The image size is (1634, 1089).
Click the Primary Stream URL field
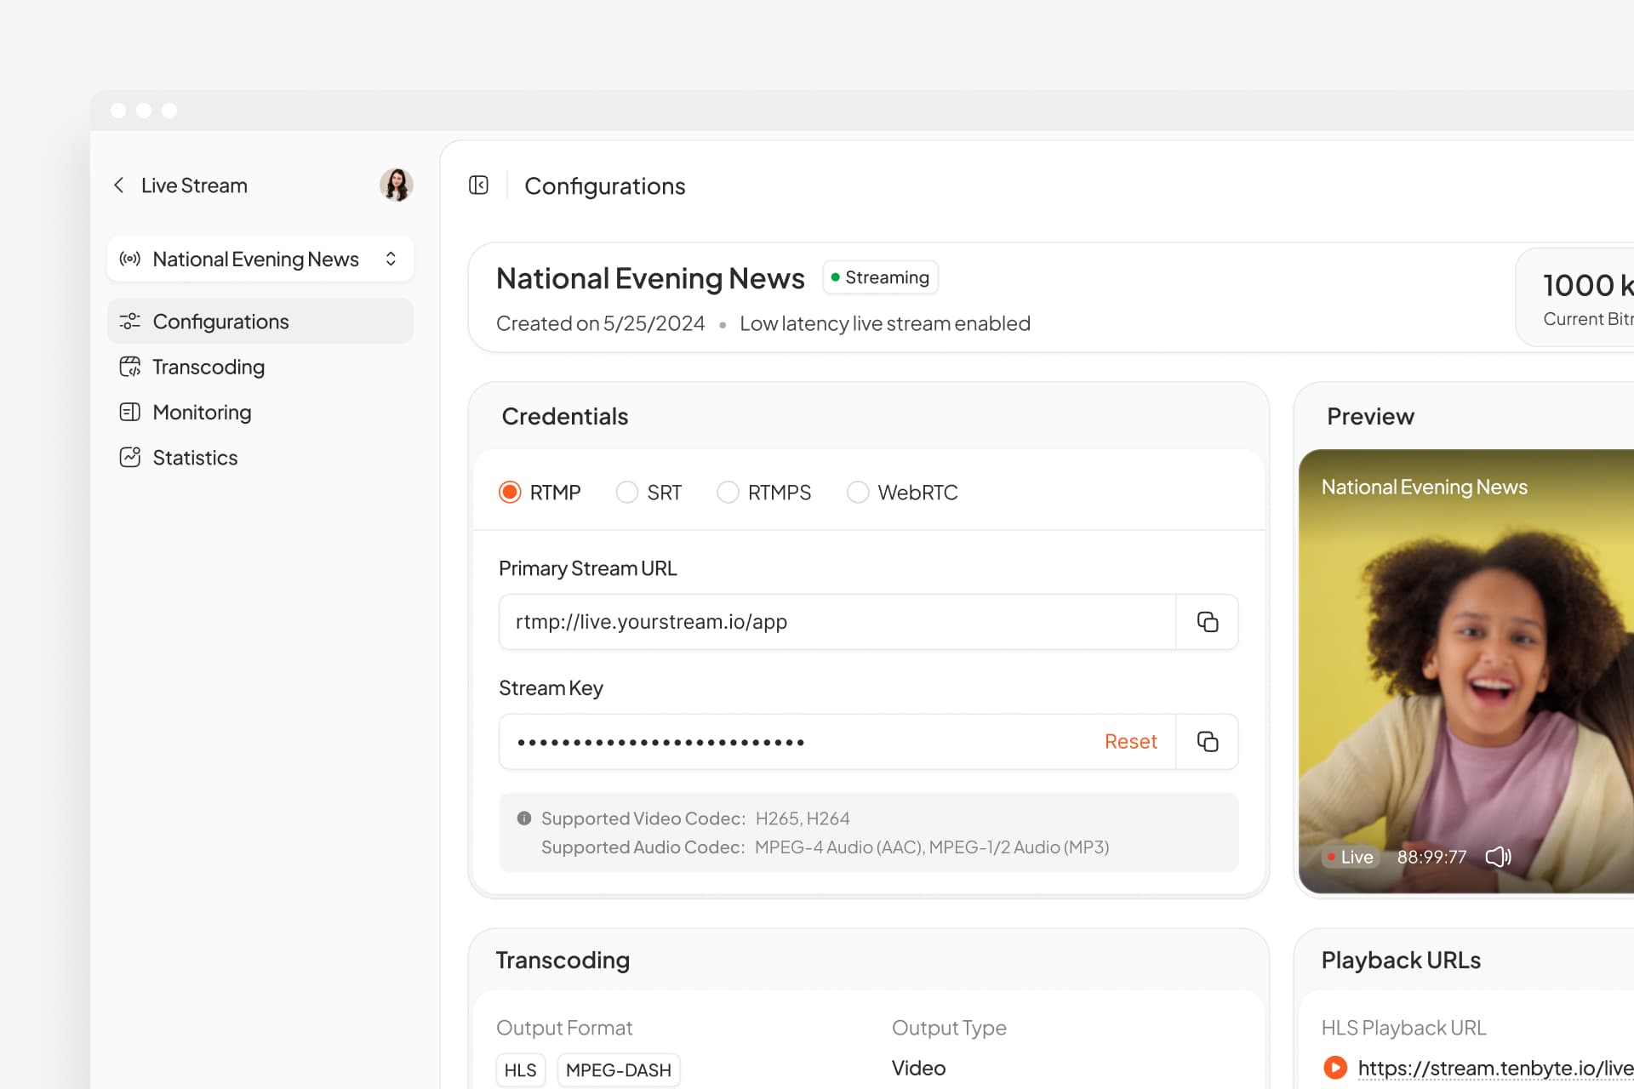[x=837, y=622]
